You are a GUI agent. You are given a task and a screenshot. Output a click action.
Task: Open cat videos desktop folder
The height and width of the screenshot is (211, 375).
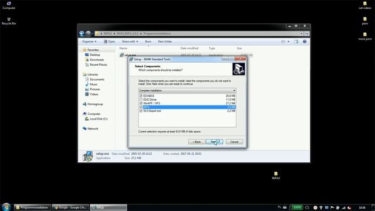pos(365,5)
